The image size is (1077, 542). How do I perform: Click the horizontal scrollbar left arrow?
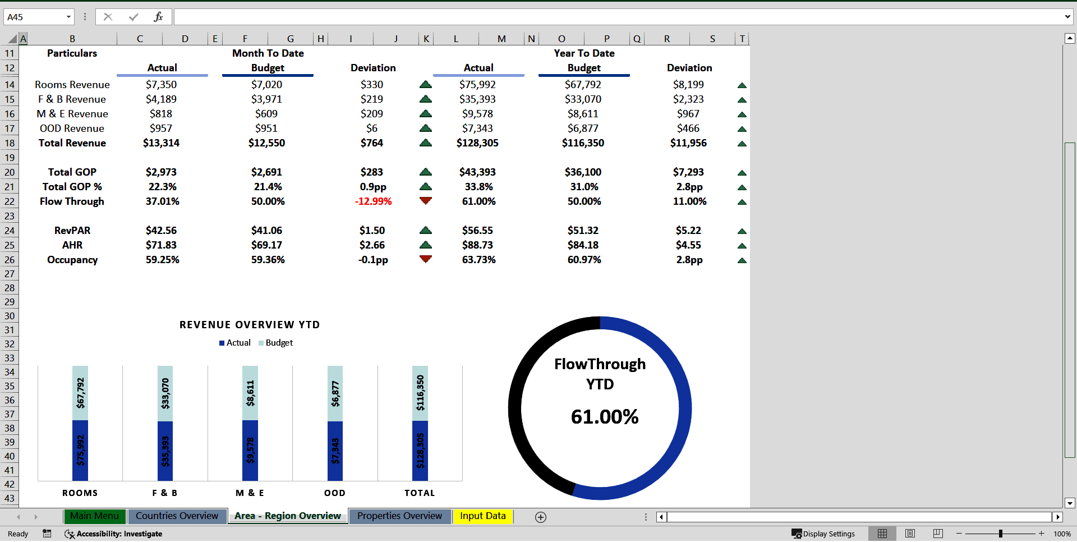(x=662, y=517)
